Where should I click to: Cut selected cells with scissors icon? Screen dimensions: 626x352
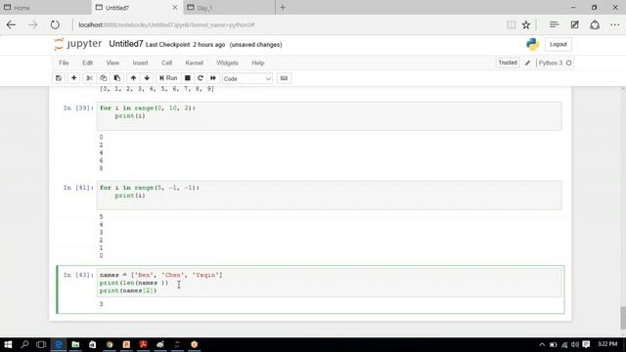89,78
